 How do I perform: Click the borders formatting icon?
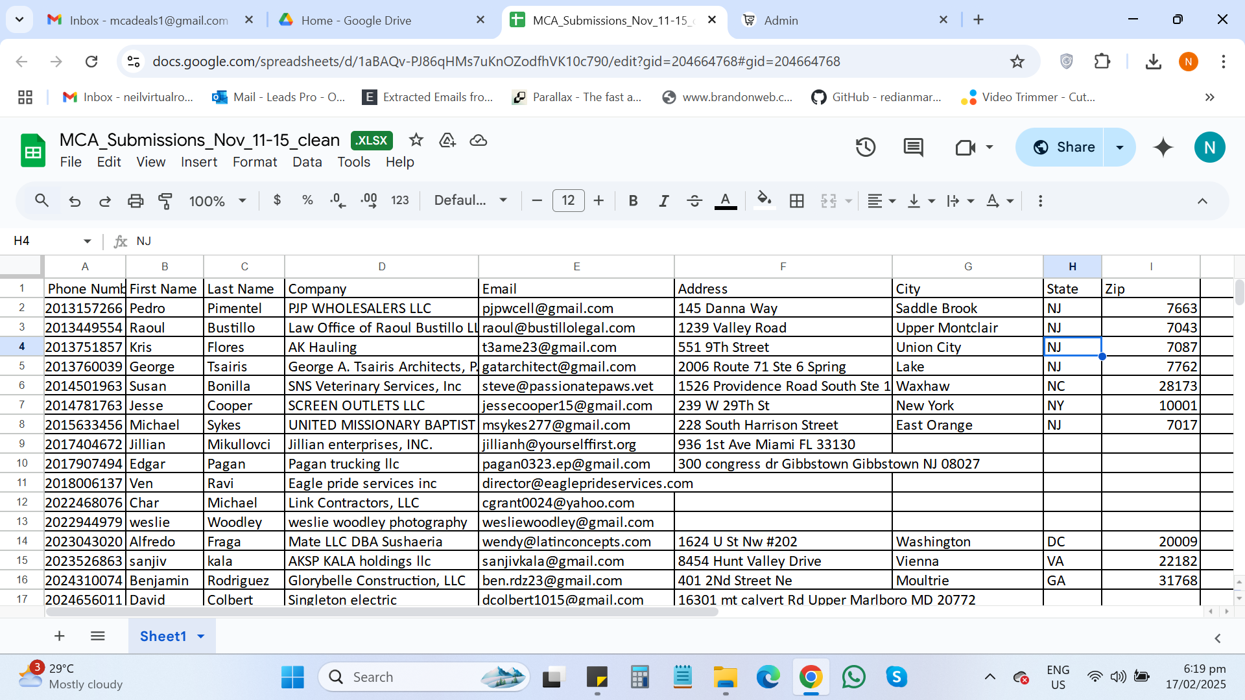tap(796, 200)
